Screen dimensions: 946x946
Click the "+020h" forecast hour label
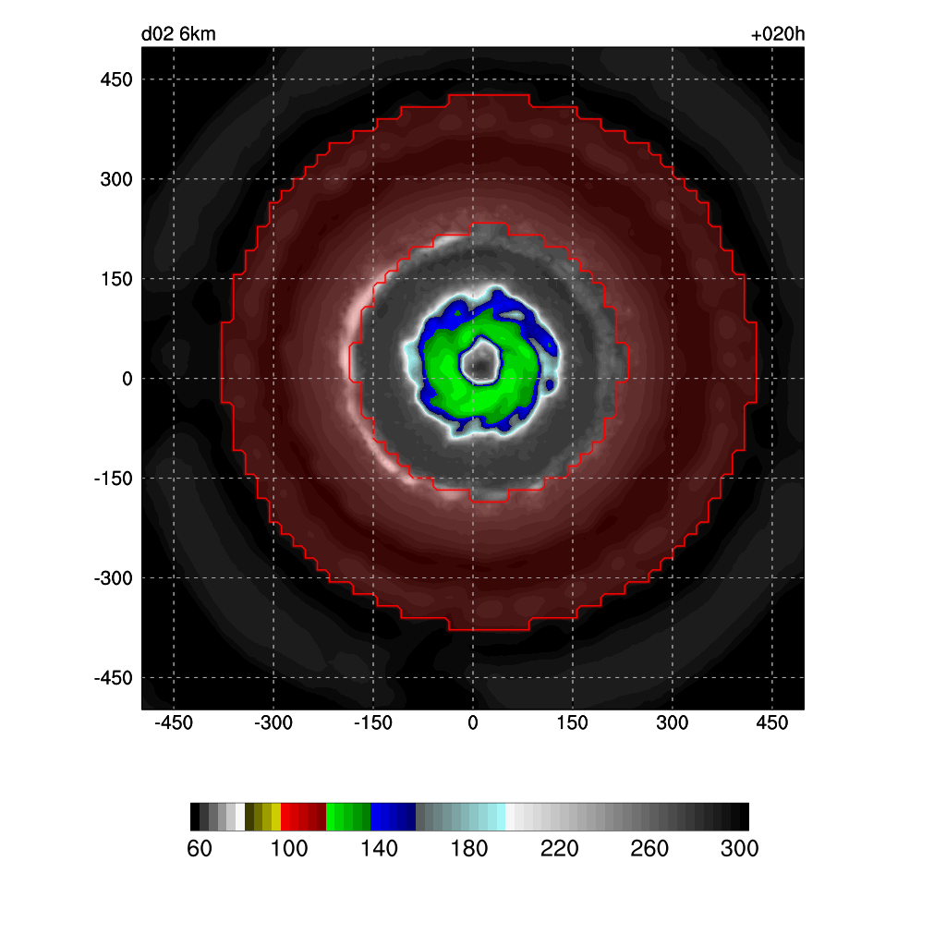(x=778, y=34)
